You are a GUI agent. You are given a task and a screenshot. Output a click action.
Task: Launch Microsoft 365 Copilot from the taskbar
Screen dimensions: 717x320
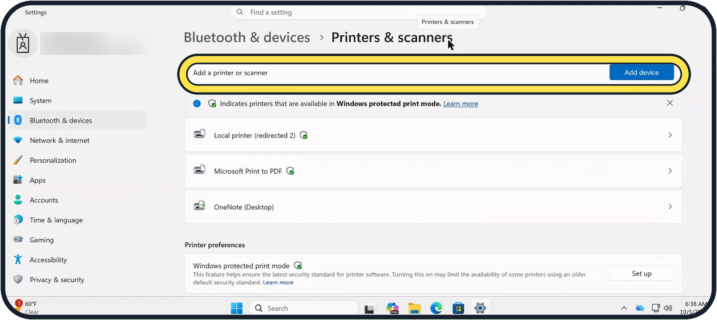pyautogui.click(x=392, y=308)
